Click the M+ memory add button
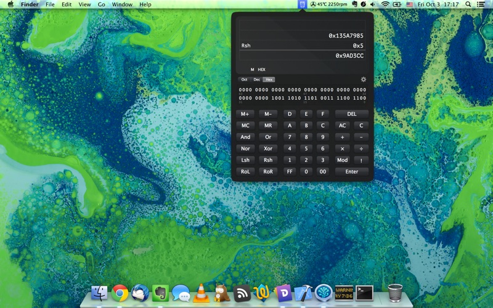 pyautogui.click(x=245, y=114)
